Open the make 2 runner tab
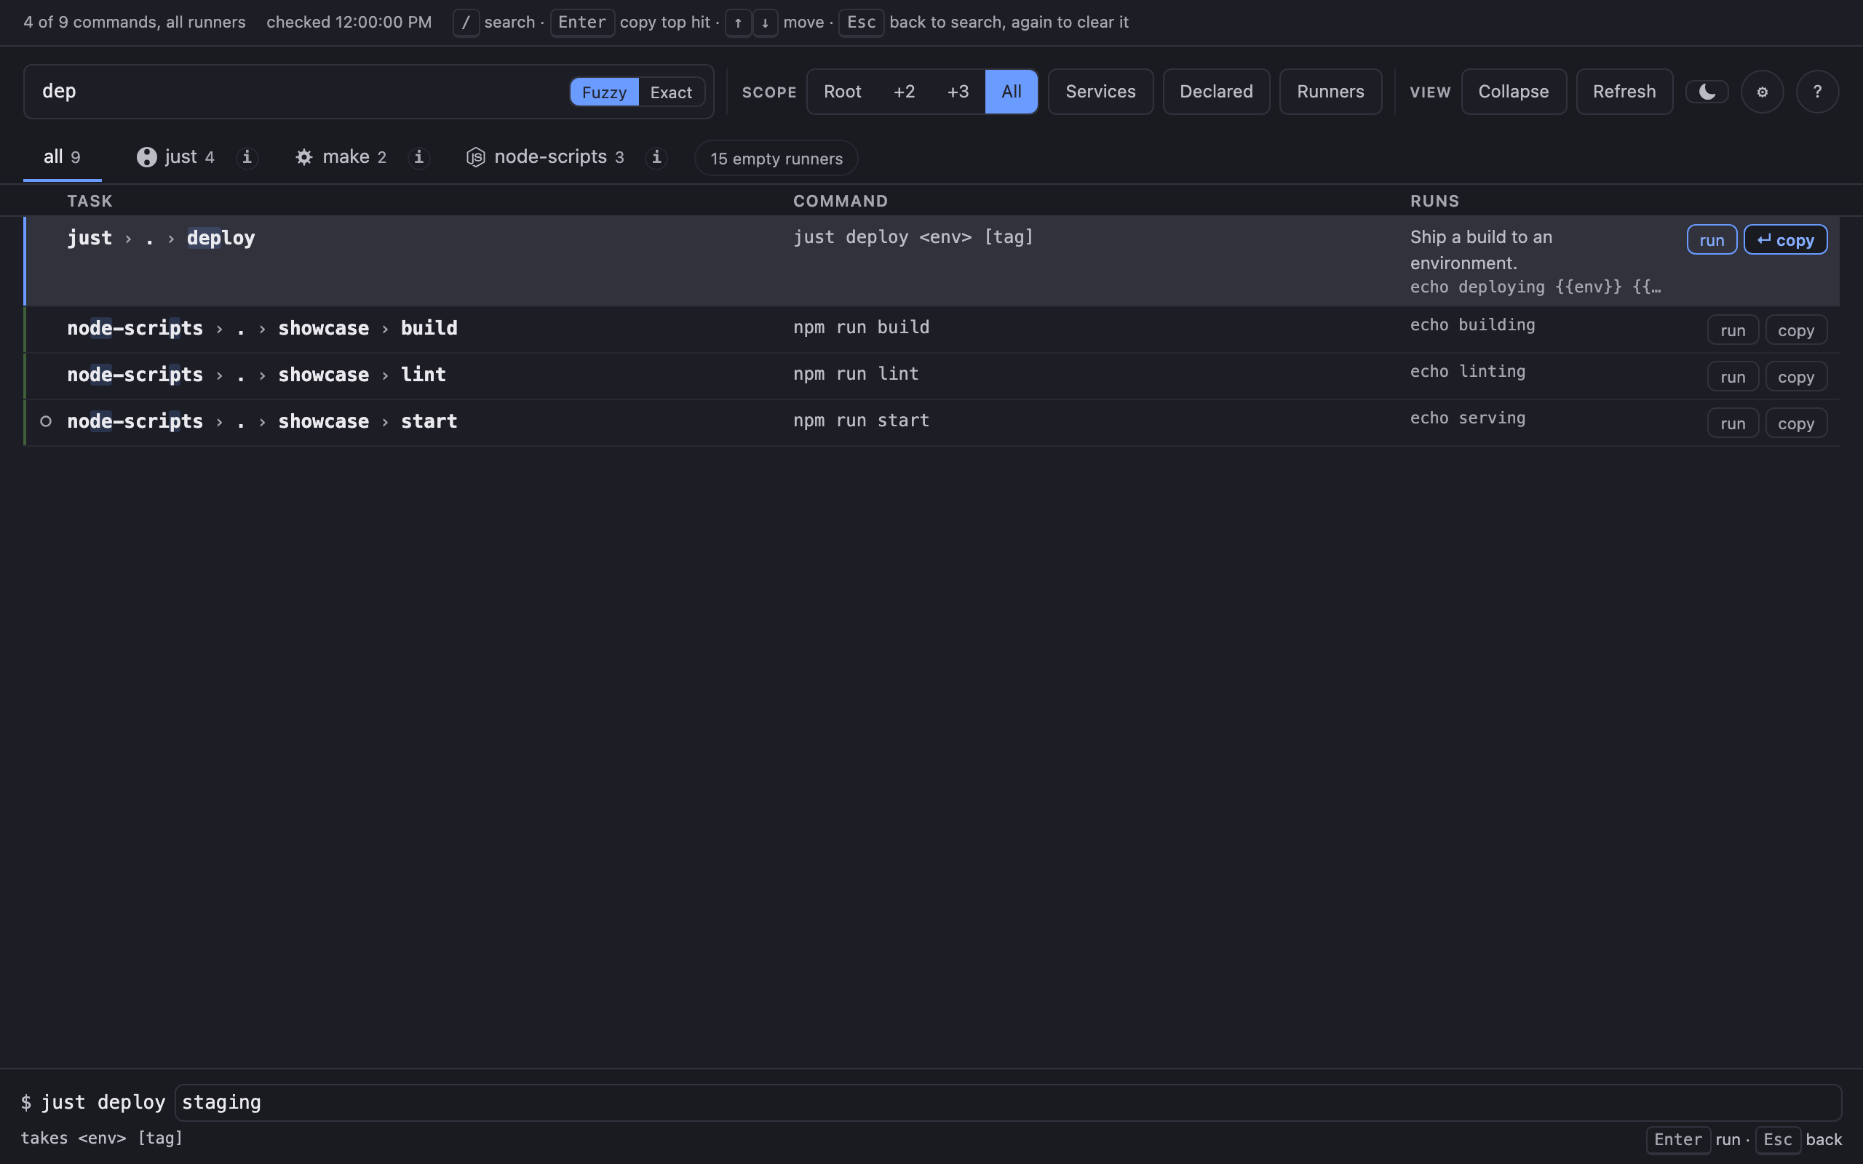 [341, 157]
